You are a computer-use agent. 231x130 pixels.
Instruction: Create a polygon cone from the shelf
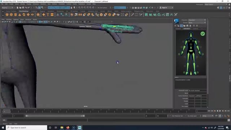tap(20, 14)
